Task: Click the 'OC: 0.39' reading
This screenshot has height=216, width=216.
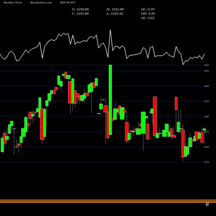Action: click(148, 10)
